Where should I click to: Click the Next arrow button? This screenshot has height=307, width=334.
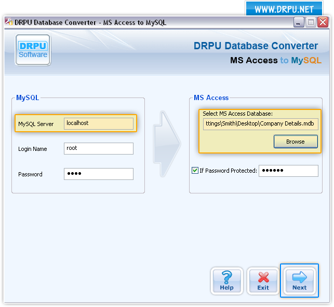[299, 281]
